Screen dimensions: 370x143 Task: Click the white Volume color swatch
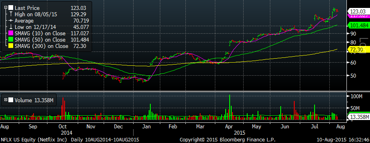coord(11,100)
